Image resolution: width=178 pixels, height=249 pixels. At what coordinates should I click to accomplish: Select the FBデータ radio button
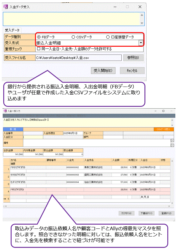(39, 37)
